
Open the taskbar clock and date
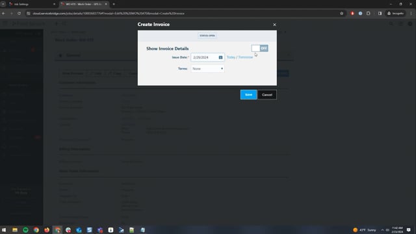click(x=397, y=230)
